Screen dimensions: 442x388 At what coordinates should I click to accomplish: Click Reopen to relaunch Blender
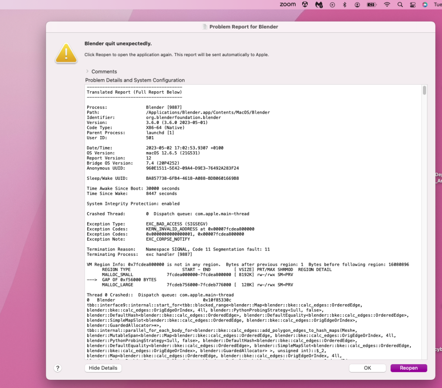point(409,368)
